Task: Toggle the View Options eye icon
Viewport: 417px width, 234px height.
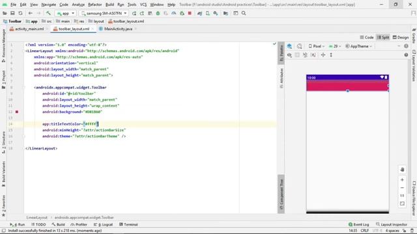Action: [289, 55]
